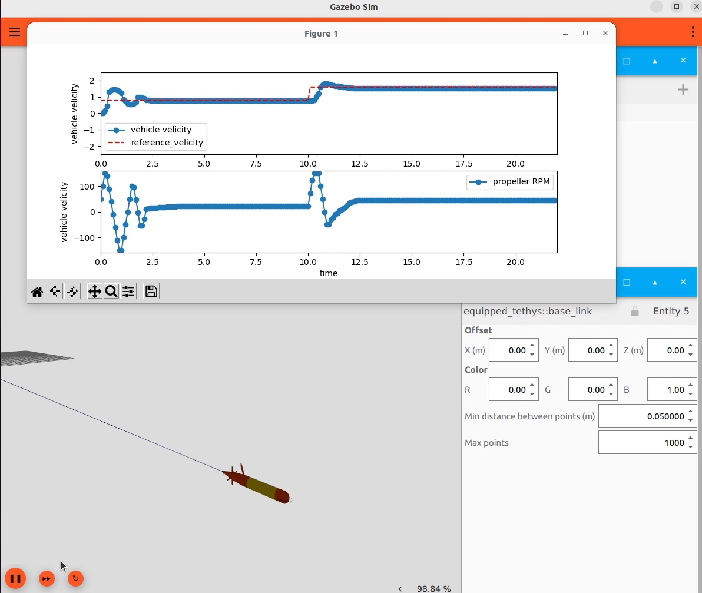Viewport: 702px width, 593px height.
Task: Minimize the Figure 1 window
Action: 565,34
